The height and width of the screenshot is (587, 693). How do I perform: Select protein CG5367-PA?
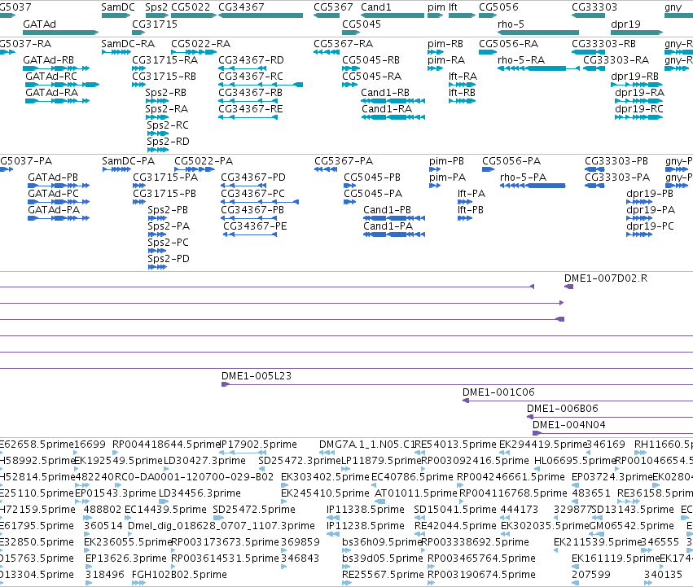pos(326,169)
